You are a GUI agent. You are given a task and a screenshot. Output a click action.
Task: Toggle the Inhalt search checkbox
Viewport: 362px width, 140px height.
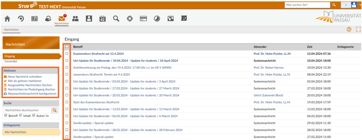pos(20,116)
